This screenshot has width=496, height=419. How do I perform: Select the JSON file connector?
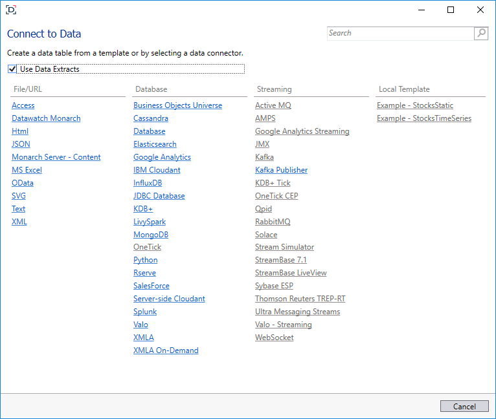[x=21, y=144]
